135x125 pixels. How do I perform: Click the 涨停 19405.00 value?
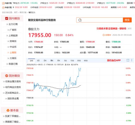click(x=90, y=47)
